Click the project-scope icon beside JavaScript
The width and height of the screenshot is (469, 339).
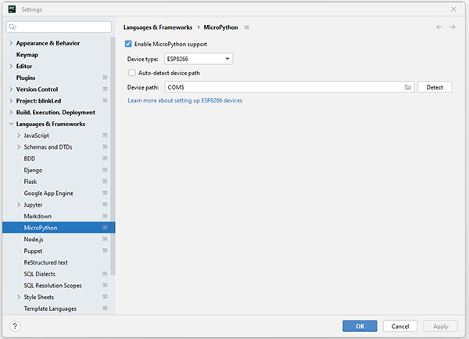point(105,135)
